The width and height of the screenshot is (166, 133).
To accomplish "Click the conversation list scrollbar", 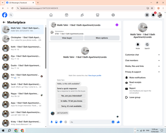I will click(46, 48).
